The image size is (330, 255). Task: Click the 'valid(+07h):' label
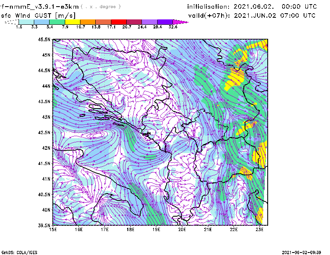click(x=209, y=16)
